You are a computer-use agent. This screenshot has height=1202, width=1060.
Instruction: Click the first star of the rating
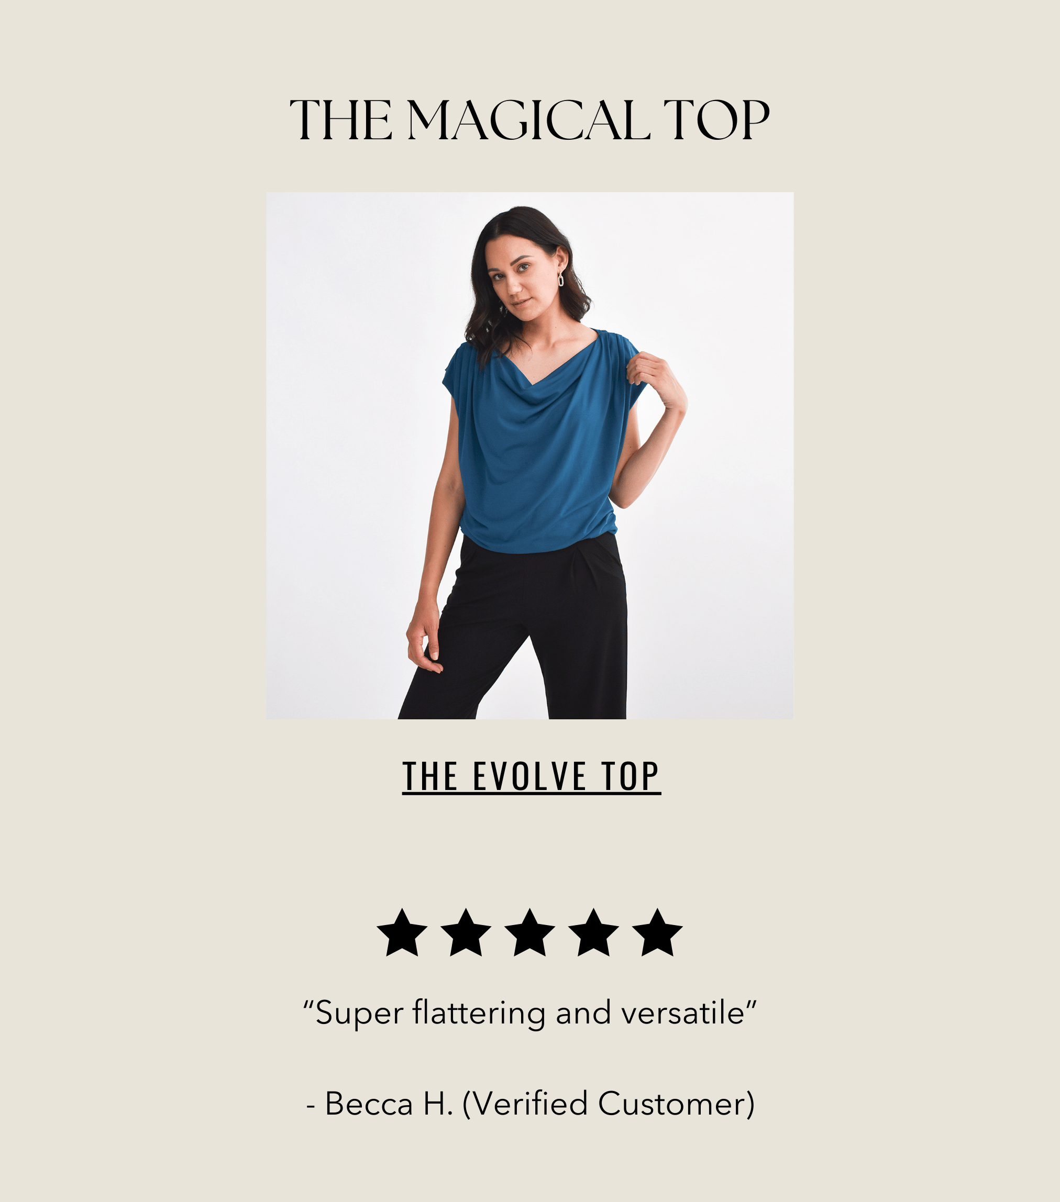[x=402, y=933]
